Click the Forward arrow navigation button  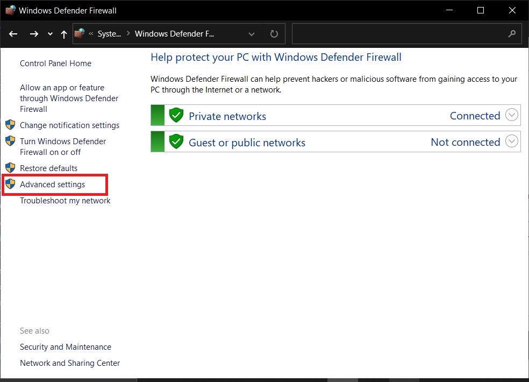[x=34, y=34]
